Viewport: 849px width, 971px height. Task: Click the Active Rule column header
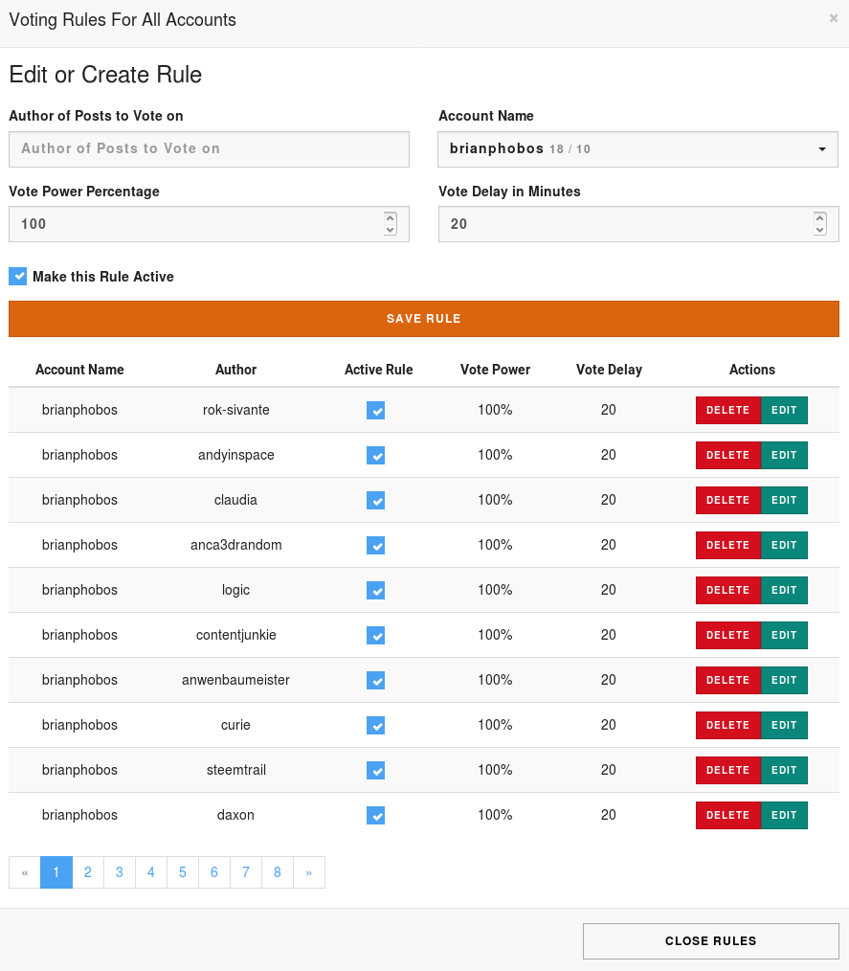click(x=379, y=370)
